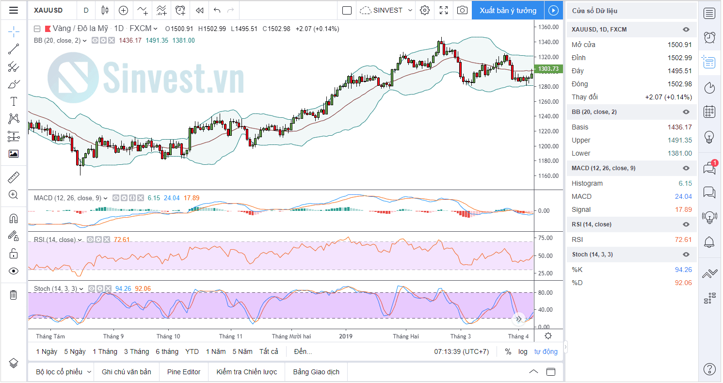Image resolution: width=723 pixels, height=383 pixels.
Task: Toggle MACD eye in data window
Action: coord(686,168)
